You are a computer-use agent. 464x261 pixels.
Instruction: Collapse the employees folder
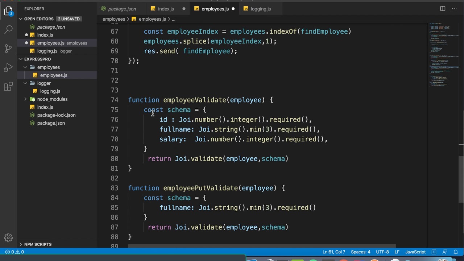(48, 67)
